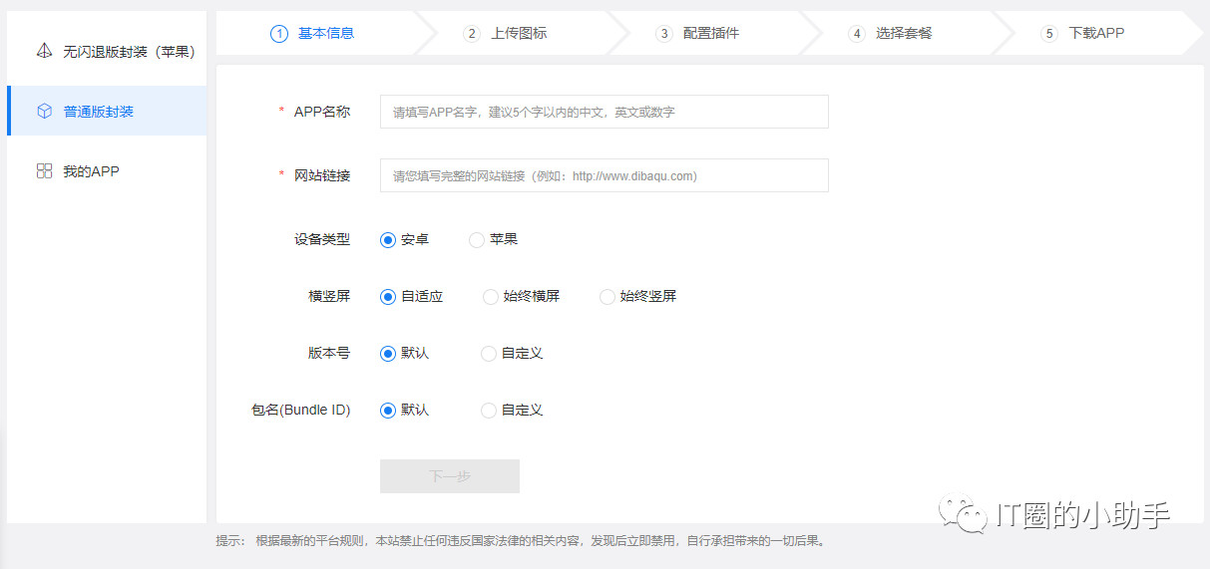The image size is (1210, 569).
Task: Click the cube icon beside 普通版封装
Action: [x=44, y=112]
